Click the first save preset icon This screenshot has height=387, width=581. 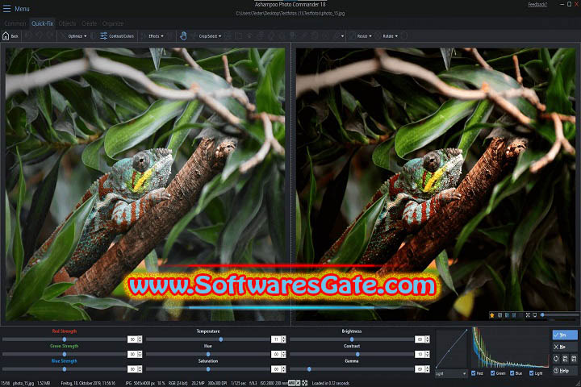click(x=565, y=359)
